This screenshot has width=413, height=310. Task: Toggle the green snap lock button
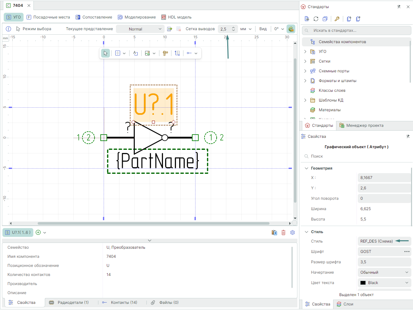(x=291, y=29)
